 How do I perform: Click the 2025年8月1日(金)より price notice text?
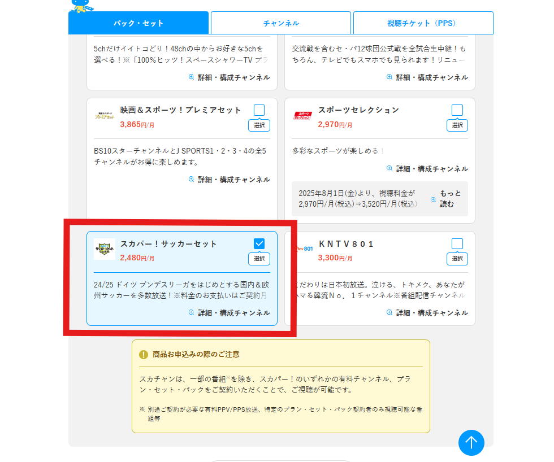tap(358, 199)
